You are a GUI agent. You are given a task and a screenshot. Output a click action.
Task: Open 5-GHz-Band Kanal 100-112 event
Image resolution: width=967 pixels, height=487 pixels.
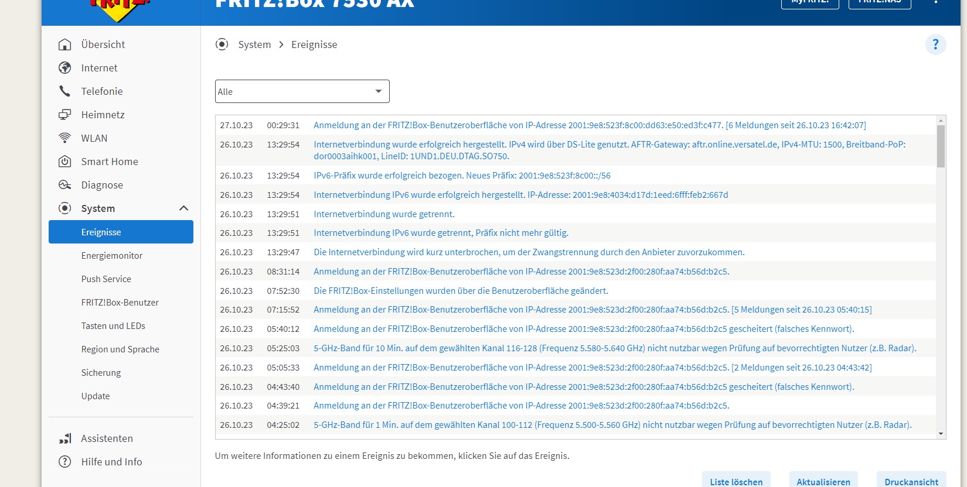pyautogui.click(x=612, y=425)
